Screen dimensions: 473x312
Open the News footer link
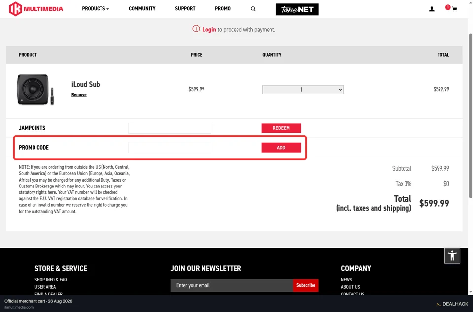[346, 280]
